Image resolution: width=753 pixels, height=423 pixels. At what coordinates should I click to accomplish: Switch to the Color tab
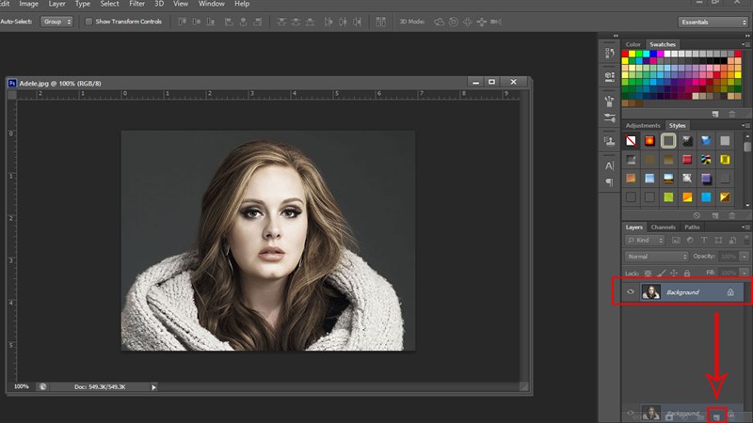coord(633,44)
